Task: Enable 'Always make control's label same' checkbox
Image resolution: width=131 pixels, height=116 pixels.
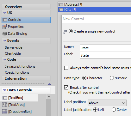Action: pos(66,68)
